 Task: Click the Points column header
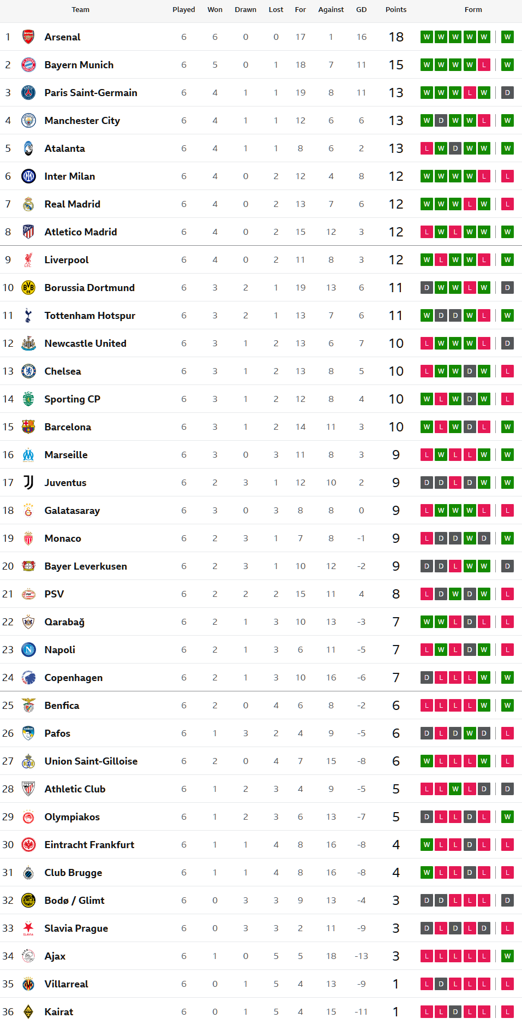point(396,10)
